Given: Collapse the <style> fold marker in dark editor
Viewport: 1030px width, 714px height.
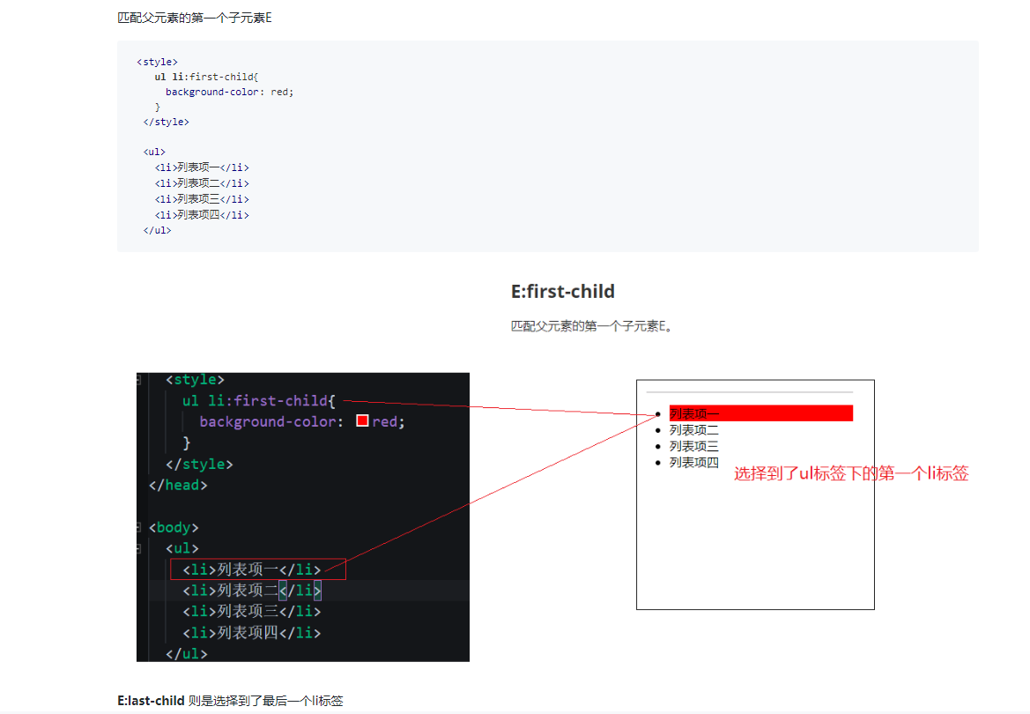Looking at the screenshot, I should tap(139, 379).
